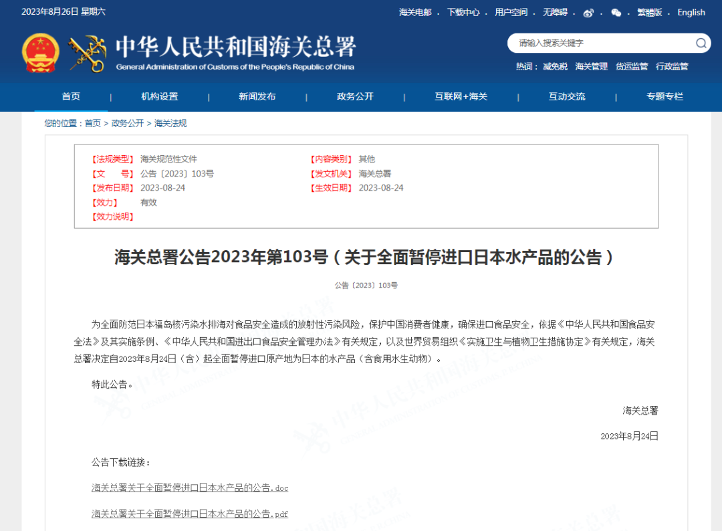The height and width of the screenshot is (531, 722).
Task: Download the announcement .doc file
Action: pyautogui.click(x=190, y=488)
